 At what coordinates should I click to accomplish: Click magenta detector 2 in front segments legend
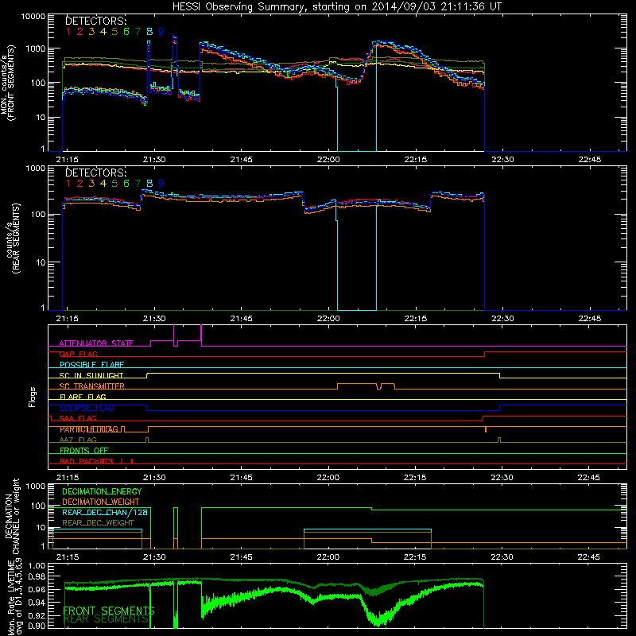[x=80, y=31]
